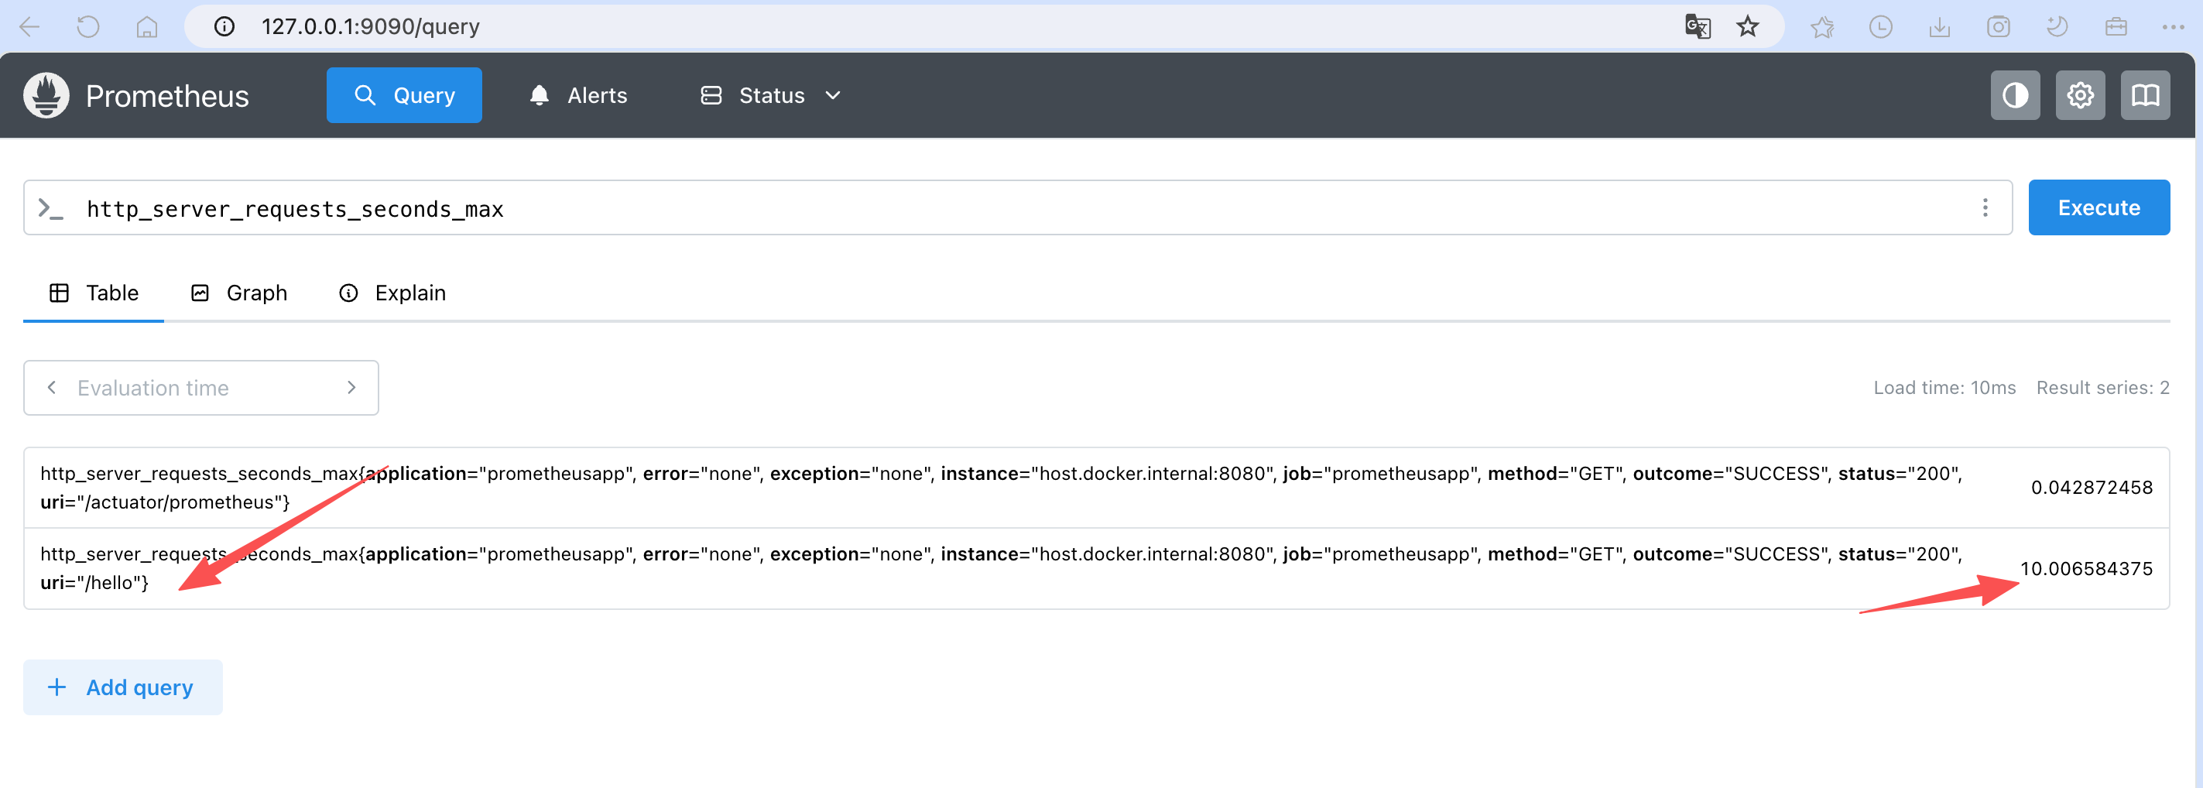Viewport: 2203px width, 788px height.
Task: Click the expression prompt icon
Action: (51, 208)
